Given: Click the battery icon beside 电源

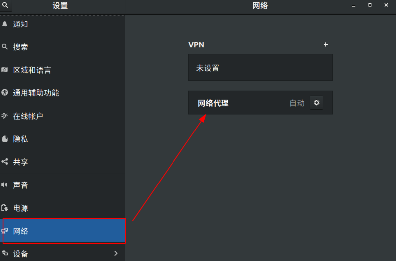Looking at the screenshot, I should coord(5,208).
